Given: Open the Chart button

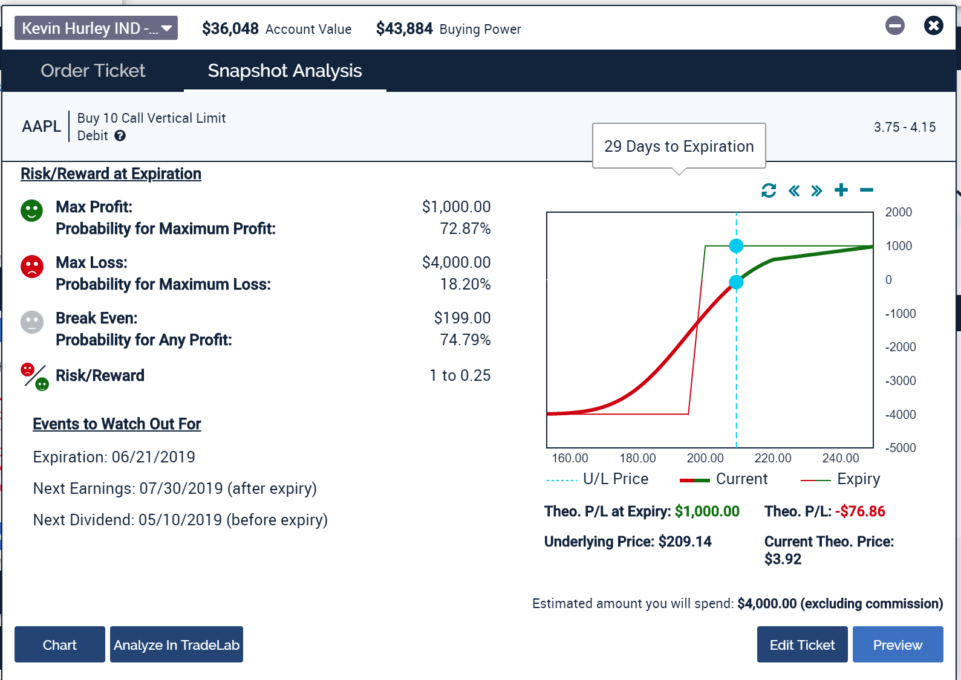Looking at the screenshot, I should 60,645.
